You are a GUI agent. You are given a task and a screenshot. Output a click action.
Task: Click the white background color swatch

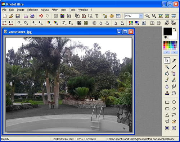click(174, 37)
